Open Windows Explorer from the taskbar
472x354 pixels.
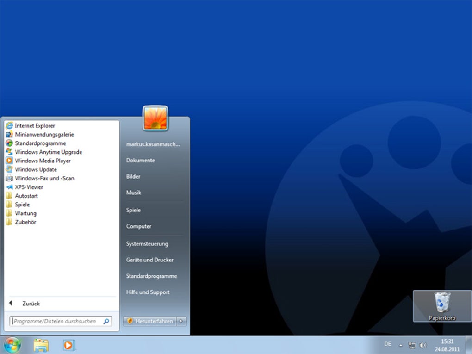pos(41,345)
